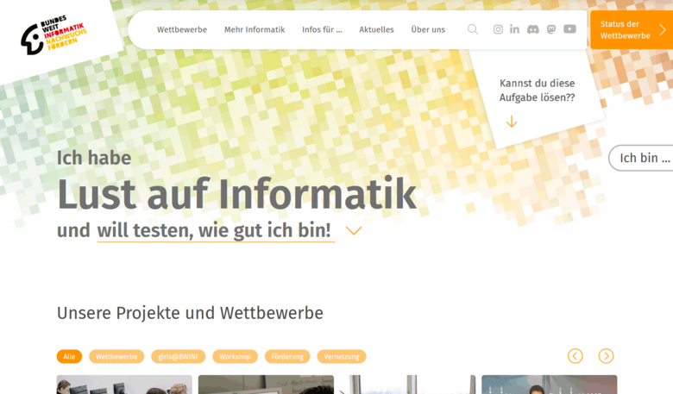The width and height of the screenshot is (673, 394).
Task: Open the first project card thumbnail
Action: click(x=124, y=385)
